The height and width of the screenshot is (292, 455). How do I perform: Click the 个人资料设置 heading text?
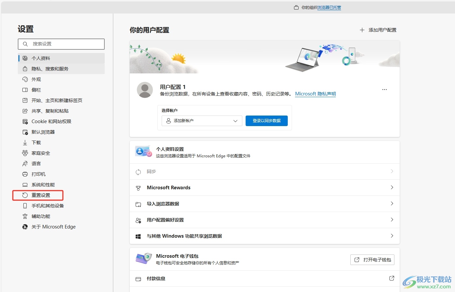(x=170, y=149)
